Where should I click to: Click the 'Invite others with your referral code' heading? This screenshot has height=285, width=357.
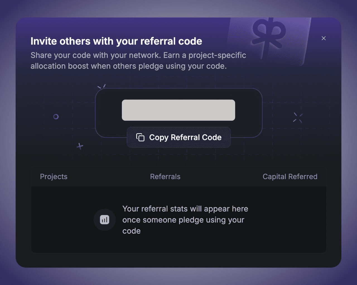(116, 41)
